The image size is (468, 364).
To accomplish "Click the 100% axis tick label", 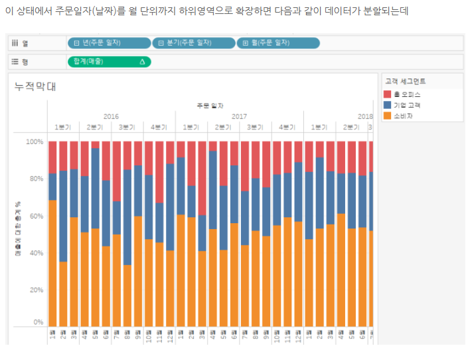I will tap(35, 141).
